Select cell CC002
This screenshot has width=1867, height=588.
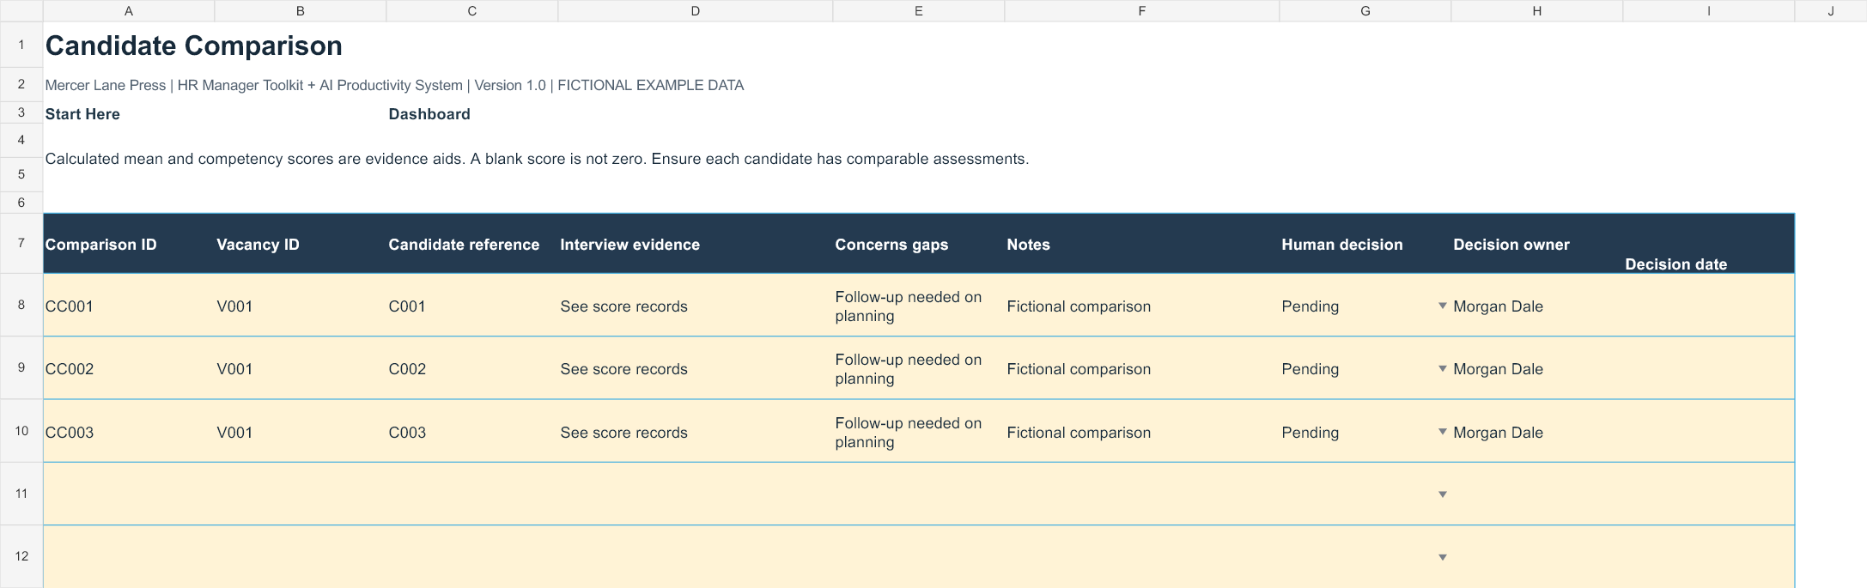click(129, 368)
